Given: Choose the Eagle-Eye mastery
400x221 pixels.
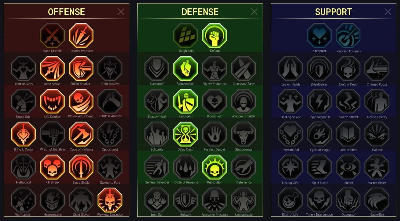Looking at the screenshot, I should [377, 200].
